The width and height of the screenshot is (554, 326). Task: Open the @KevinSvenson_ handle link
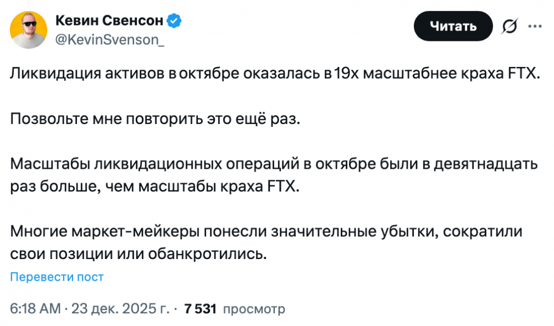tap(110, 38)
